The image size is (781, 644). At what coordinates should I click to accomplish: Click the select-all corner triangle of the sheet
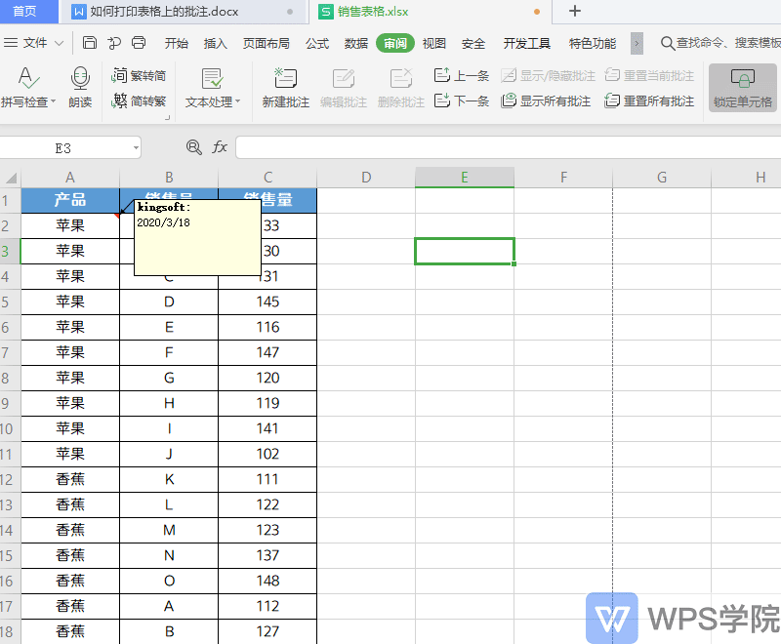pos(11,178)
